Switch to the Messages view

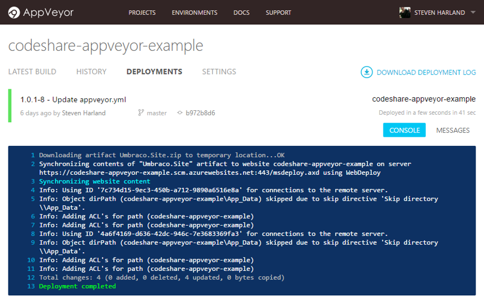pyautogui.click(x=452, y=130)
